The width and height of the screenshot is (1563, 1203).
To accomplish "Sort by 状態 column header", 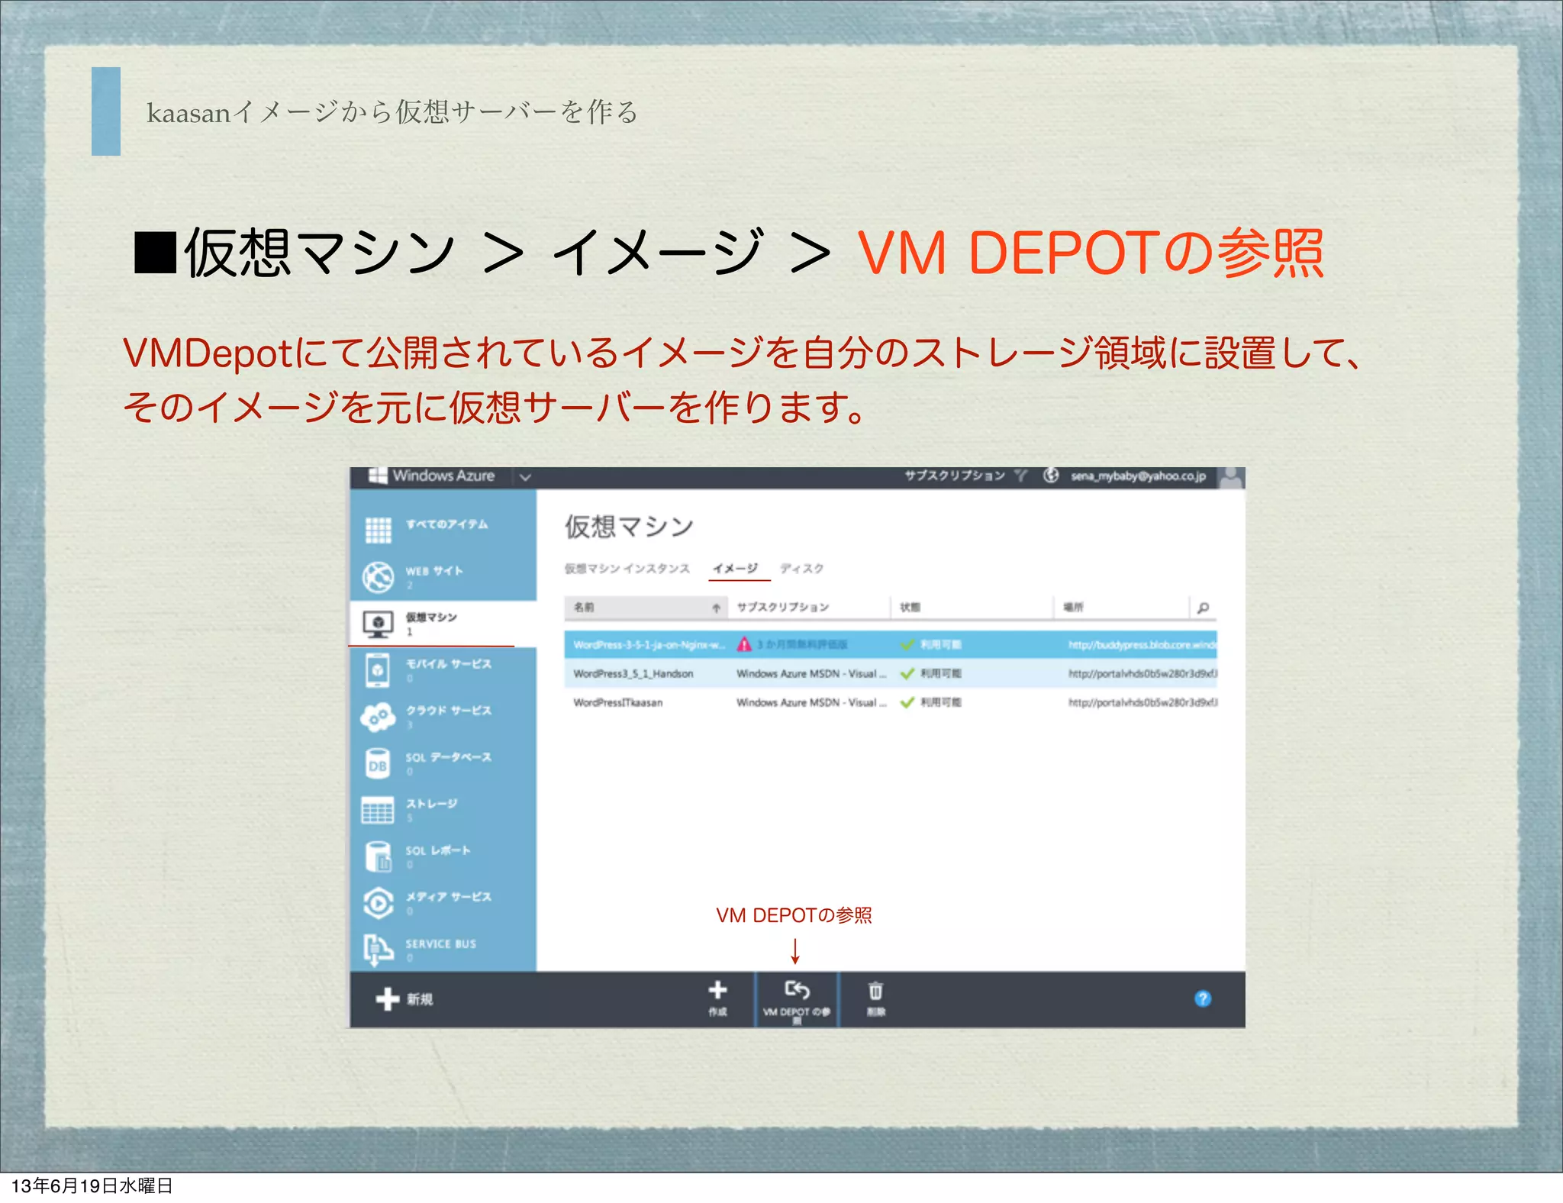I will [972, 608].
